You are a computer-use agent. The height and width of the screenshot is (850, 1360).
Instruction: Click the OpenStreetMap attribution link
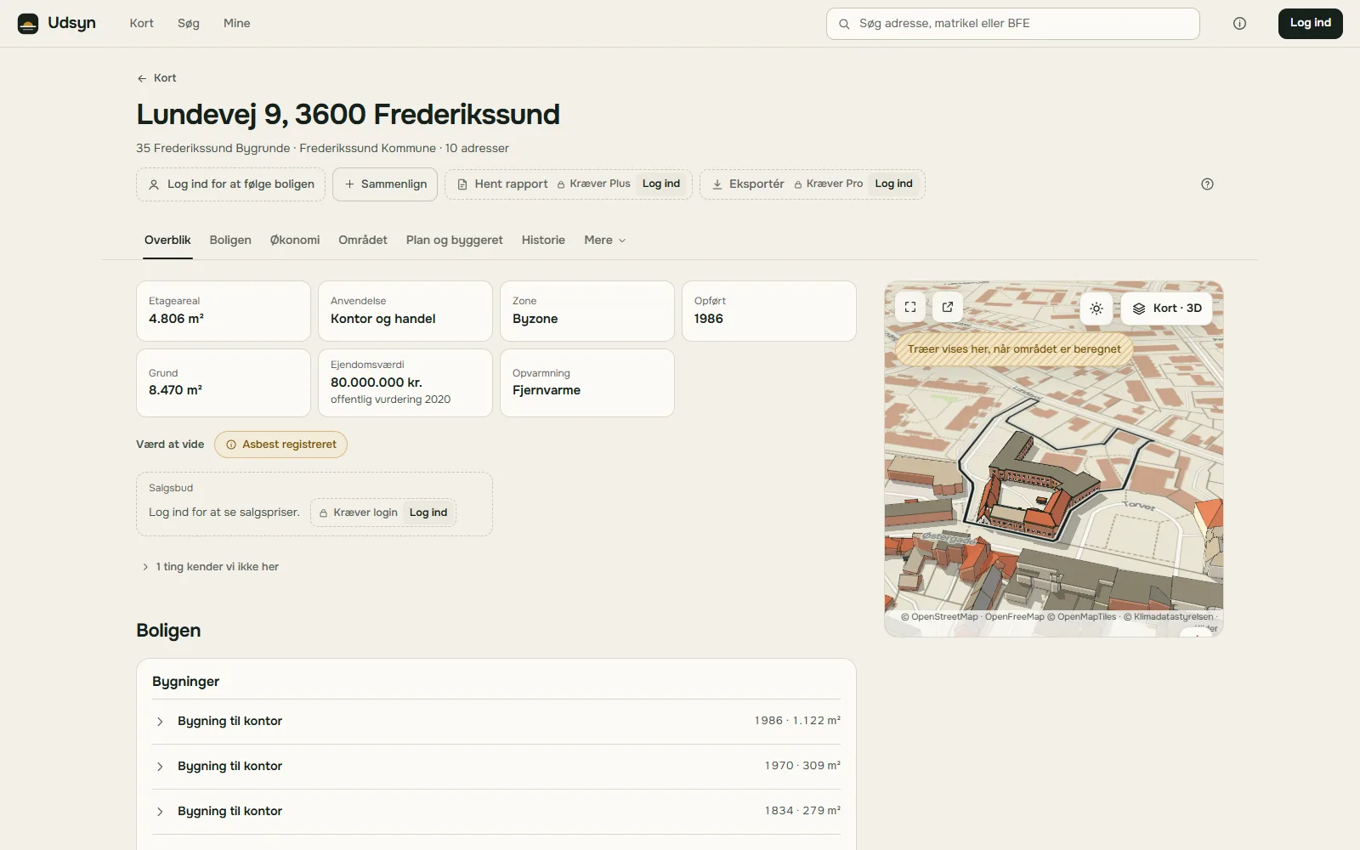(939, 617)
